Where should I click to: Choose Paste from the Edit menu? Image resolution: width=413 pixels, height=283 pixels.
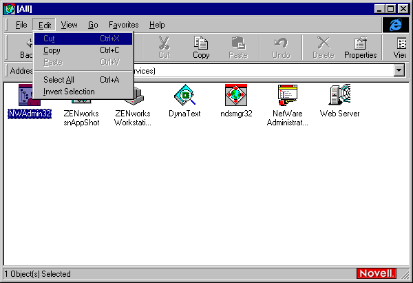click(83, 62)
